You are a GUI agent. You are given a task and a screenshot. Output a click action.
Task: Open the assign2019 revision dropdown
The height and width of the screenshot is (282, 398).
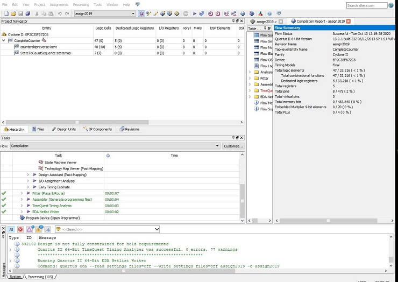tap(133, 13)
